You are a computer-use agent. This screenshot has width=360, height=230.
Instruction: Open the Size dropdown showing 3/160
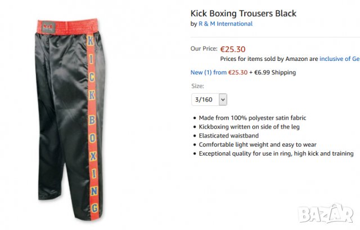[x=209, y=99]
